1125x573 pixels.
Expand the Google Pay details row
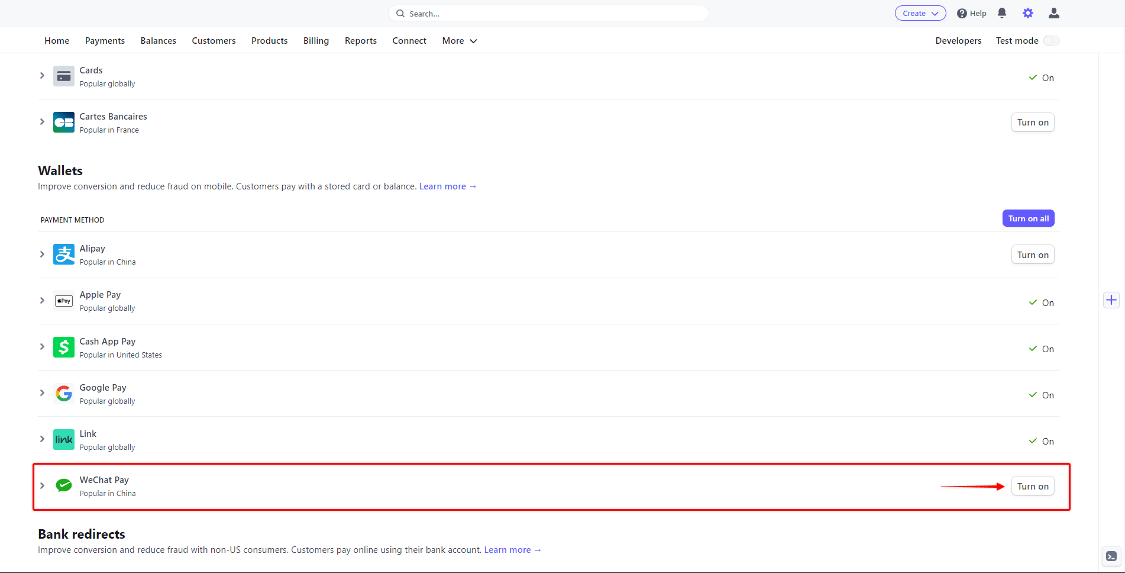point(41,392)
